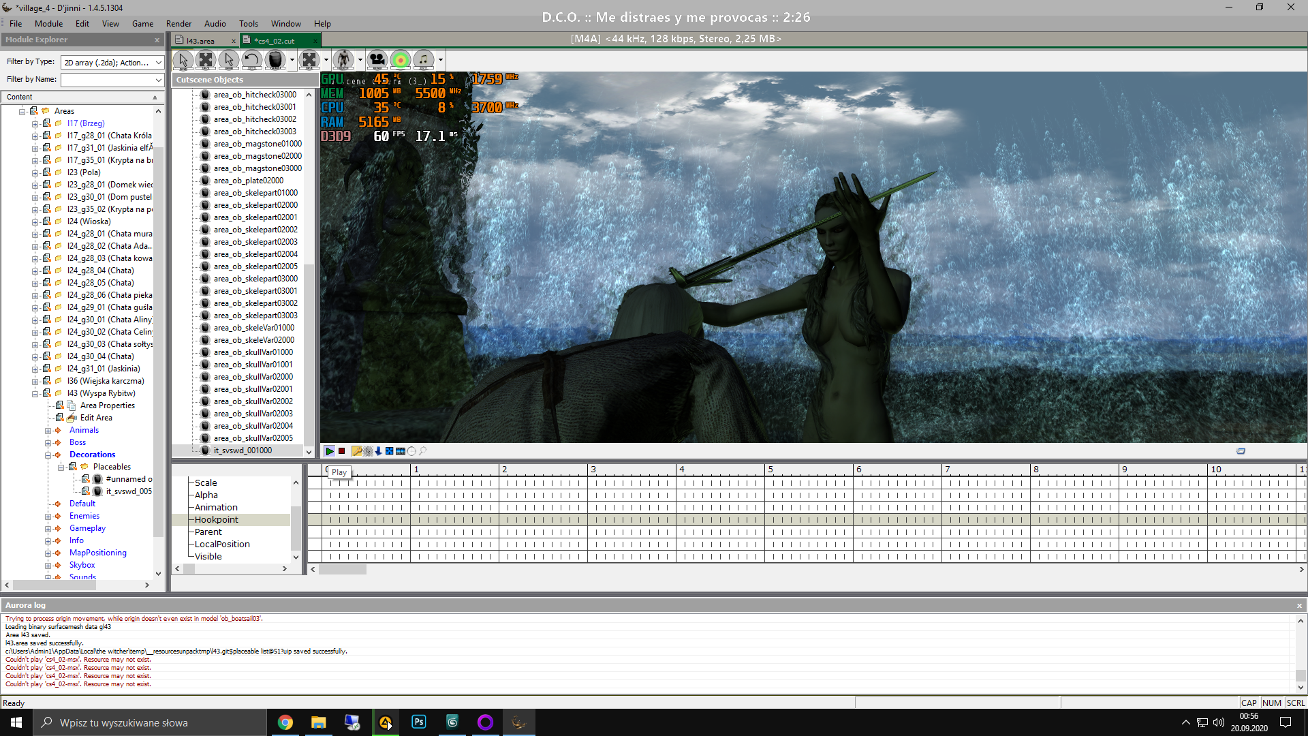Open the Render menu

tap(178, 23)
